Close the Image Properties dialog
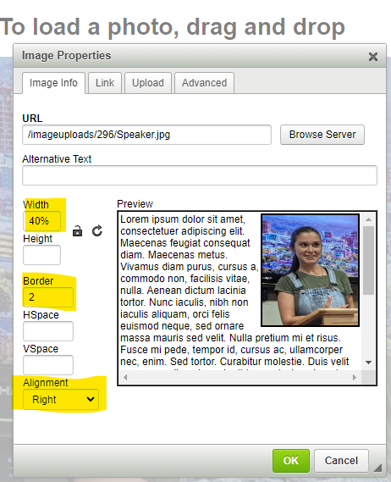The image size is (391, 482). pos(373,57)
